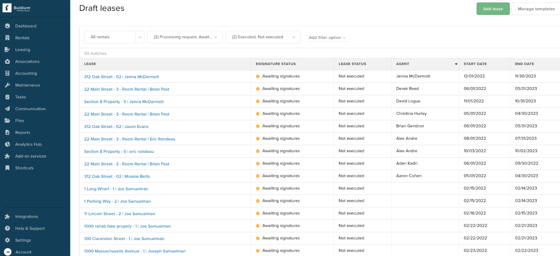Expand Add filter option

(x=327, y=38)
